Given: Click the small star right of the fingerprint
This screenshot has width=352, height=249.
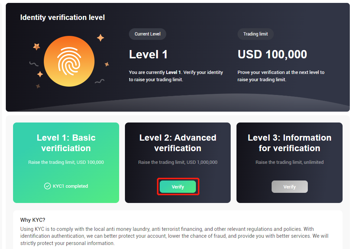Looking at the screenshot, I should pyautogui.click(x=107, y=64).
